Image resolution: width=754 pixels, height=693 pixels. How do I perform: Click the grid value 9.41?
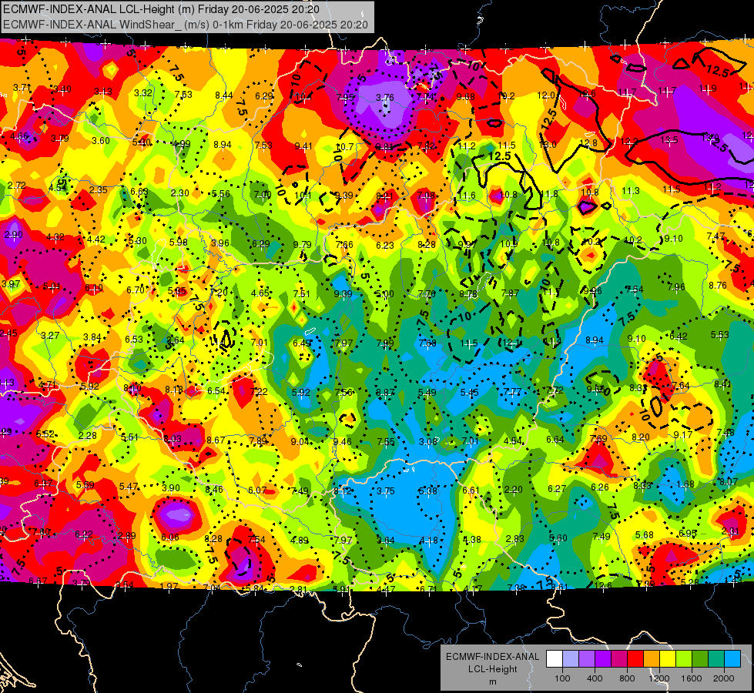point(303,146)
